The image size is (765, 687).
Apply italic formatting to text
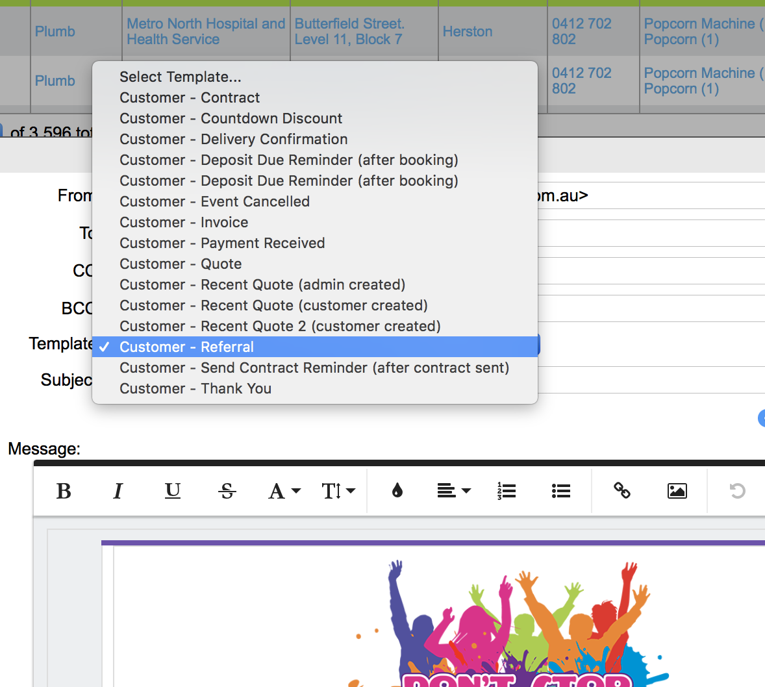pos(118,492)
